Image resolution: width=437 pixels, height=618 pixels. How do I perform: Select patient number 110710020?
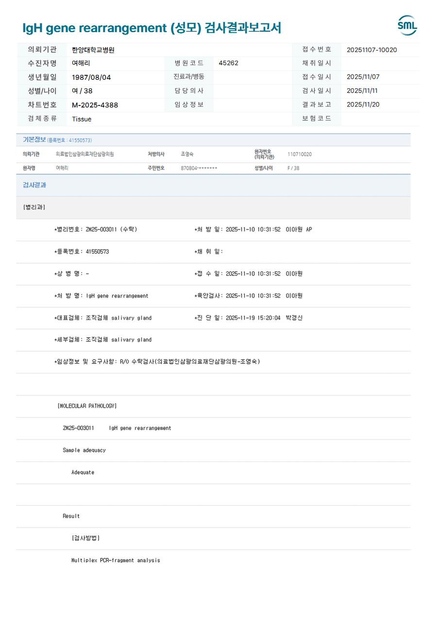click(300, 154)
